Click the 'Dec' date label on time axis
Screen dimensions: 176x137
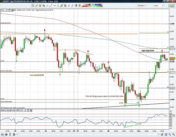tap(139, 131)
